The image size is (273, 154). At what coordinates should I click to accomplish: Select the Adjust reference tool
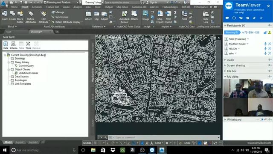coord(104,15)
